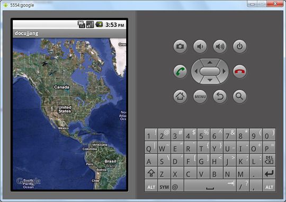This screenshot has width=286, height=202.
Task: Click the W key
Action: [x=164, y=147]
